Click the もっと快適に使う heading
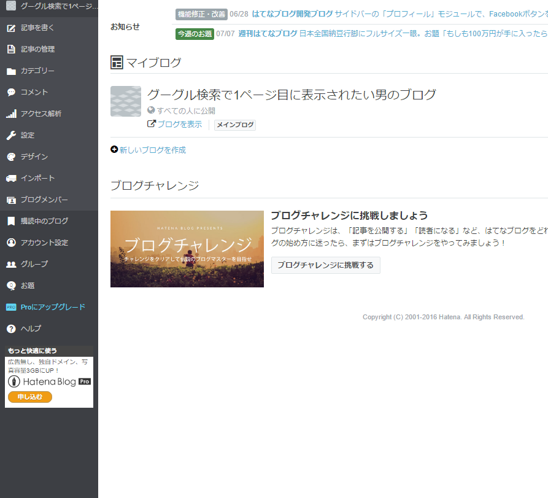 click(x=32, y=351)
